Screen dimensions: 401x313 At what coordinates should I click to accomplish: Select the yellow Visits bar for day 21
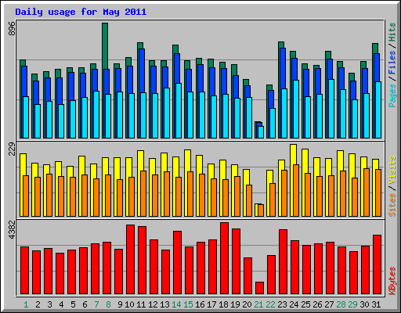(256, 210)
